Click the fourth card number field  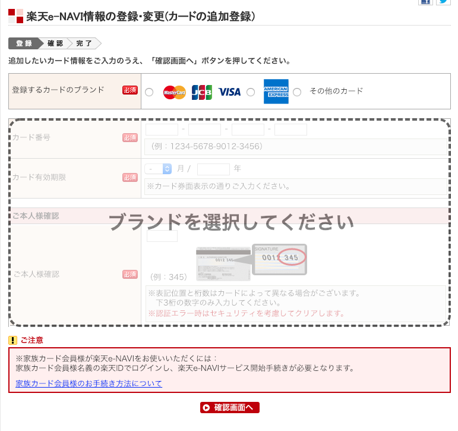[290, 130]
